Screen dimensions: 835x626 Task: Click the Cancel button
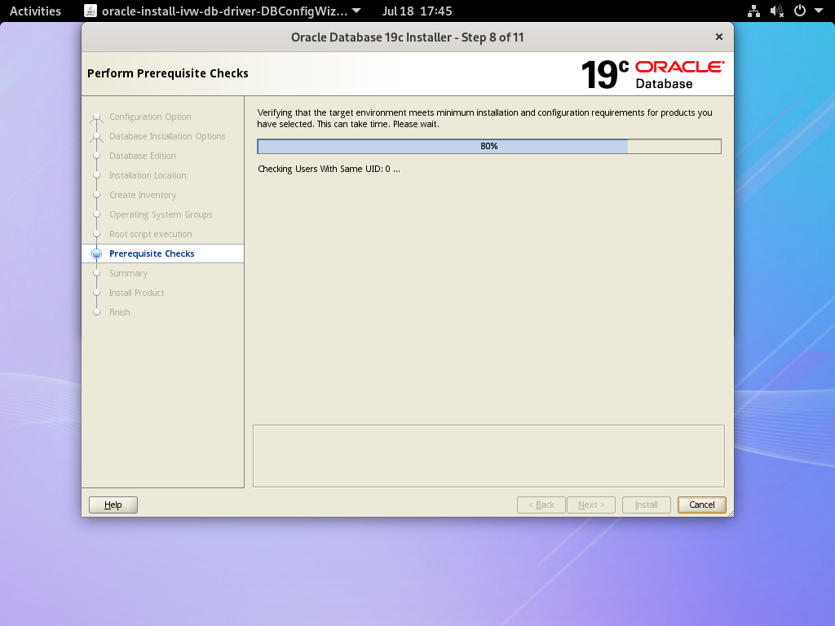pyautogui.click(x=701, y=505)
